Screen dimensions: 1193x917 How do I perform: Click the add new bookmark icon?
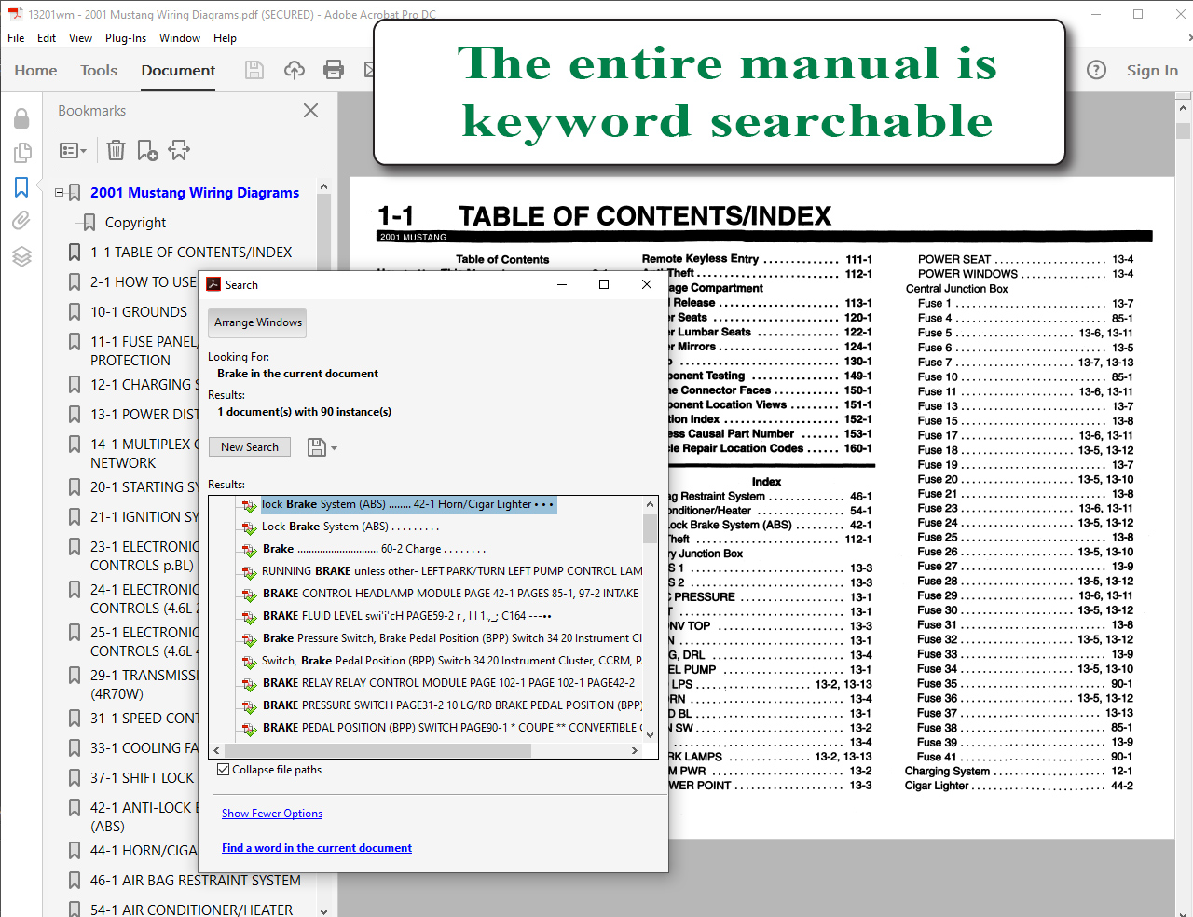point(147,150)
